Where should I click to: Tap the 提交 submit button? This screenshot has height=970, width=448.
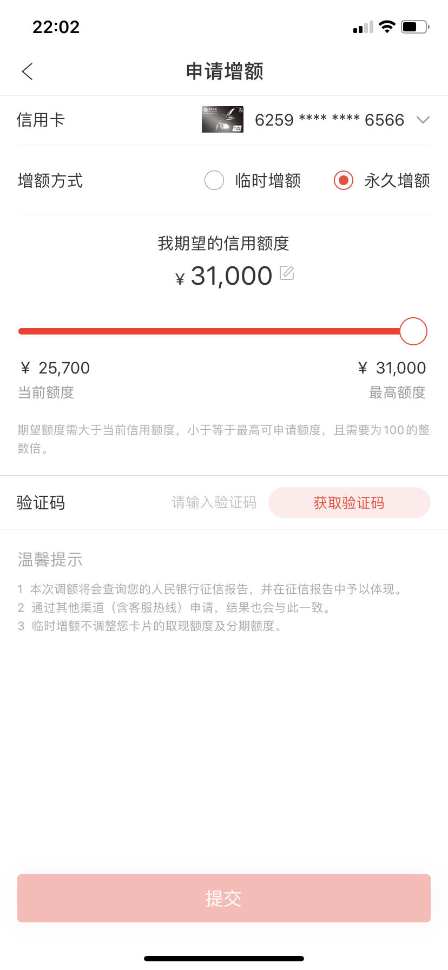tap(224, 898)
